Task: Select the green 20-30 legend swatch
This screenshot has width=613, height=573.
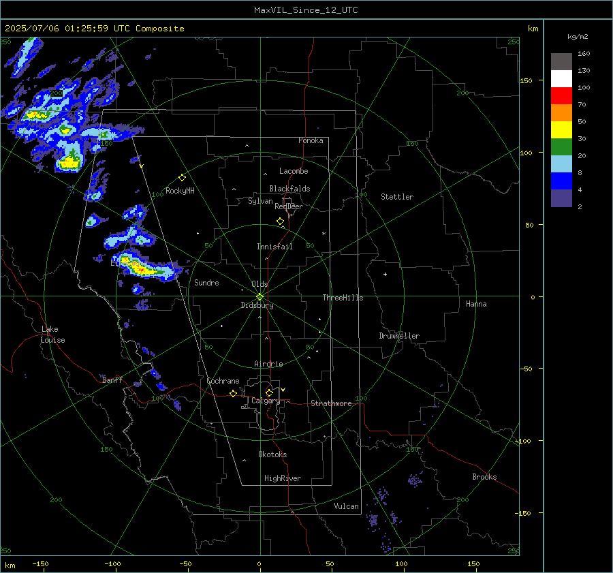Action: pos(561,147)
